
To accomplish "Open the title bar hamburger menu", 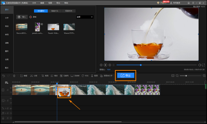I will point(193,3).
